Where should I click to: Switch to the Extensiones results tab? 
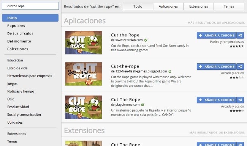tap(198, 6)
